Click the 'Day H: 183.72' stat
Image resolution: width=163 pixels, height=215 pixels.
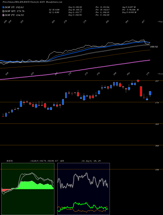click(x=75, y=10)
